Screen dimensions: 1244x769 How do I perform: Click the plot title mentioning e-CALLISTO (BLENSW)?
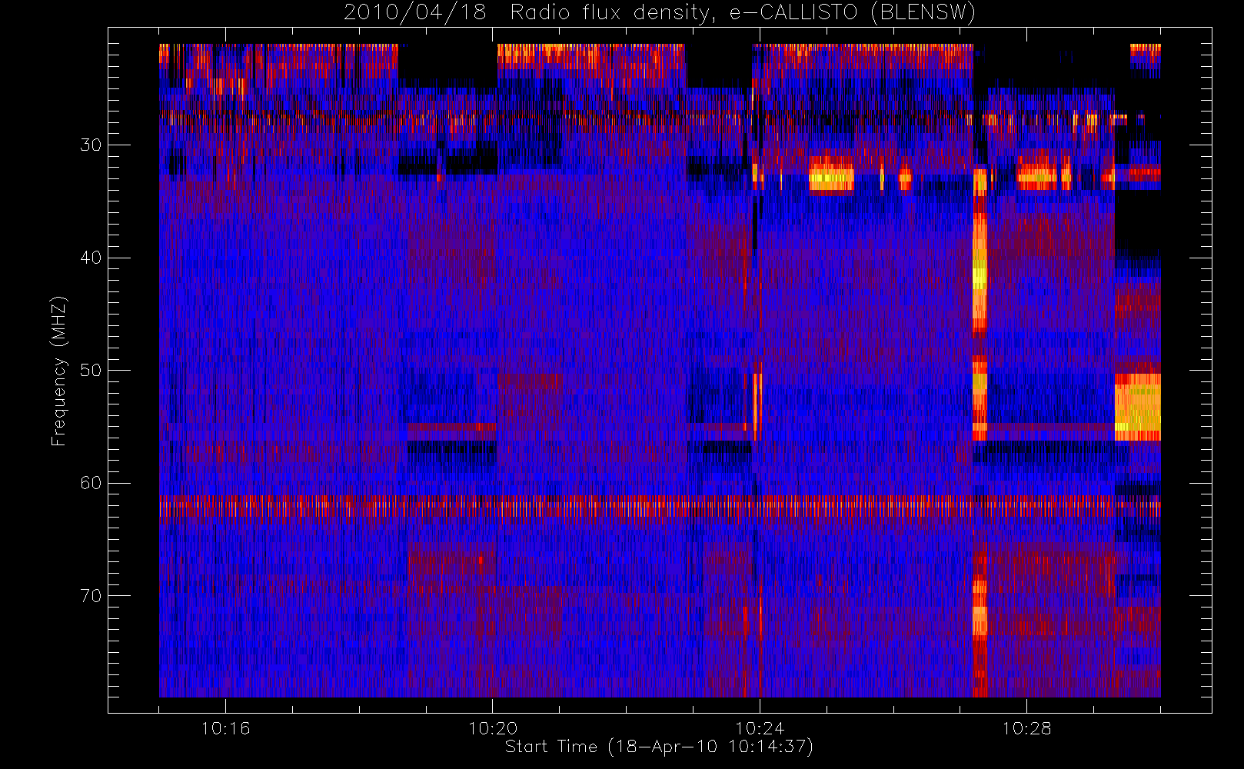[x=660, y=13]
